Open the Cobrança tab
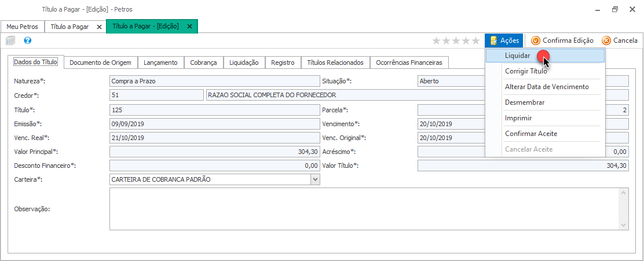 (203, 63)
